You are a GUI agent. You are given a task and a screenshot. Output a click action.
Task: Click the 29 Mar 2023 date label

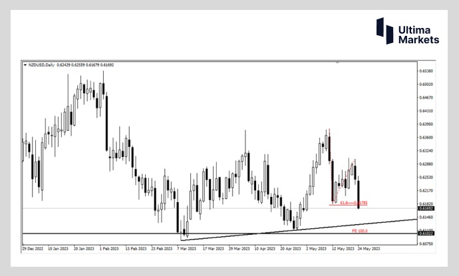click(239, 249)
